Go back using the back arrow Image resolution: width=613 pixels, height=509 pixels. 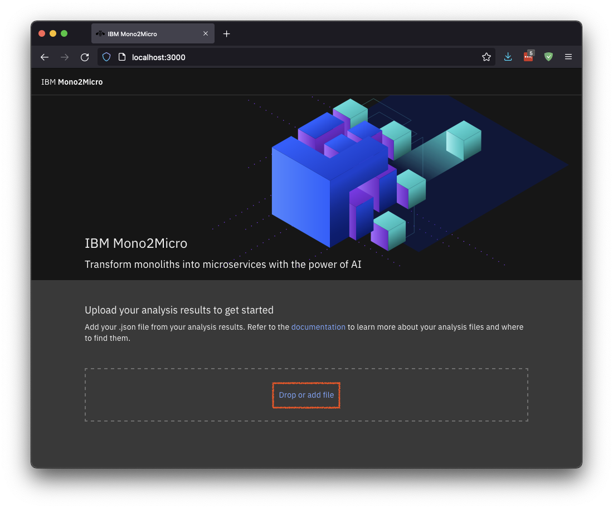[x=45, y=56]
